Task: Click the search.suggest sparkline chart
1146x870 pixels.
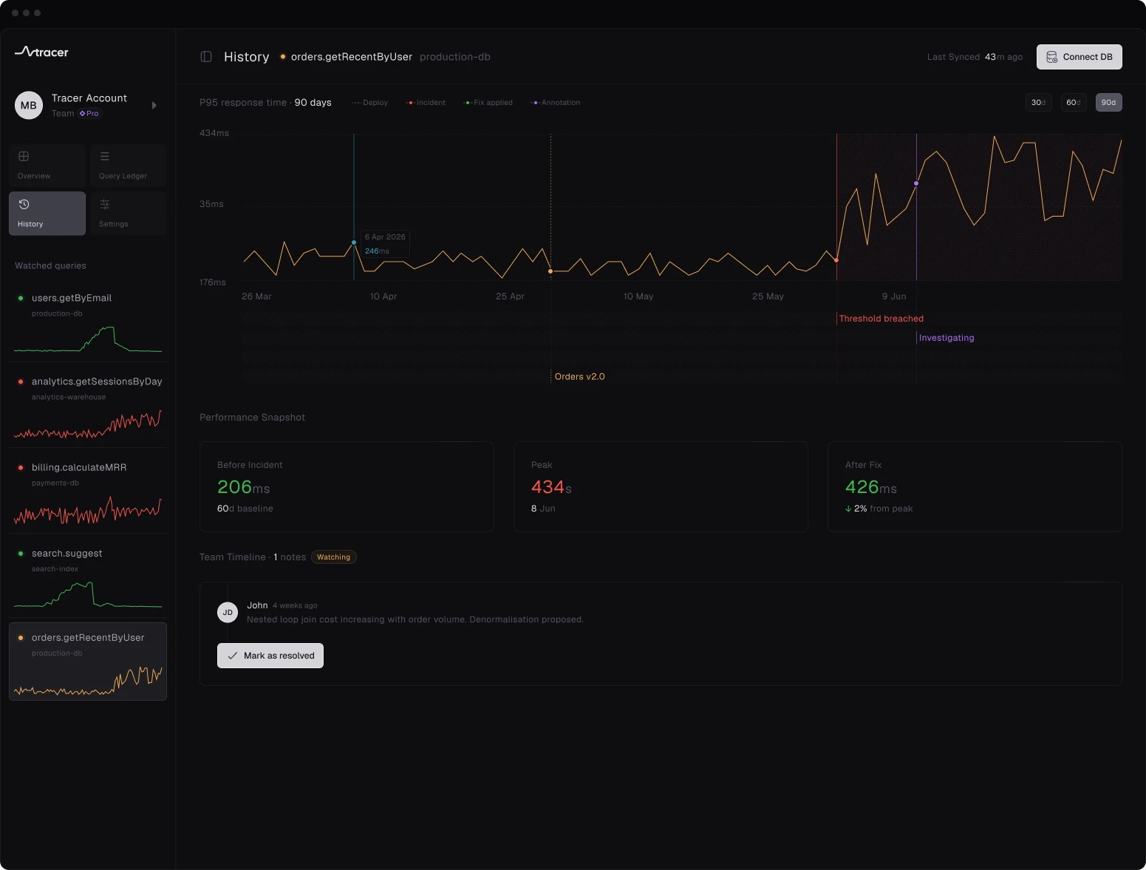Action: click(88, 594)
